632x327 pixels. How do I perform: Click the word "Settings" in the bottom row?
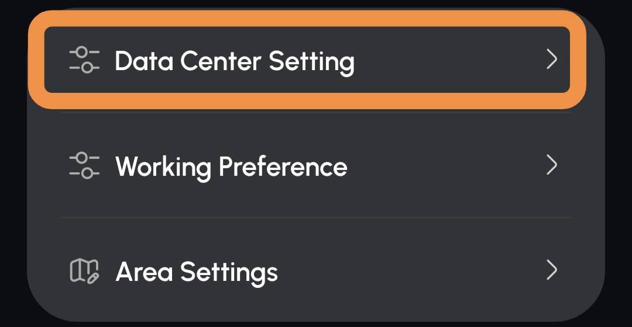click(229, 273)
